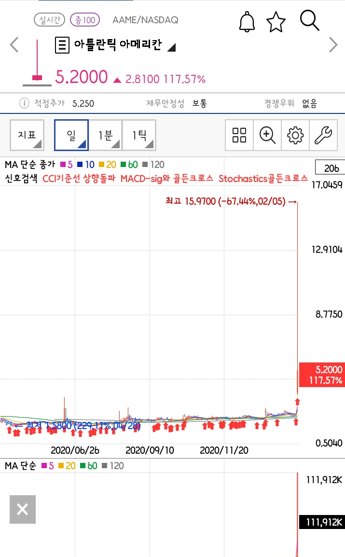Viewport: 345px width, 557px height.
Task: Tap the 증100 margin badge
Action: [85, 20]
